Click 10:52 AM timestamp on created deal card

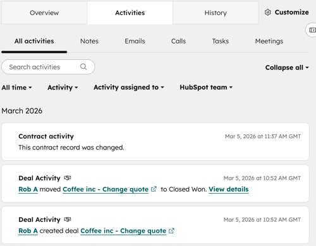(262, 220)
